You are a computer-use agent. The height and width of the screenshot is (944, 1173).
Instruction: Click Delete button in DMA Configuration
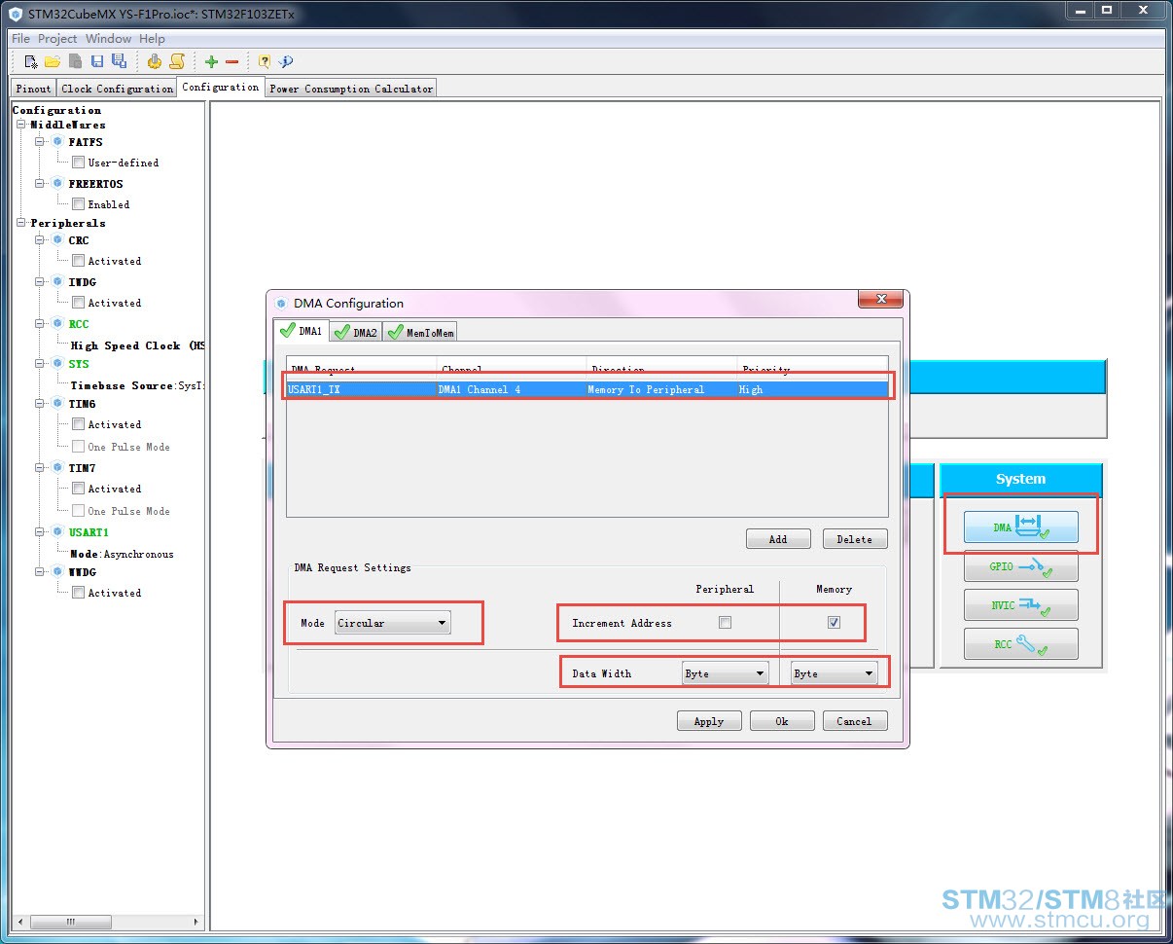tap(855, 539)
